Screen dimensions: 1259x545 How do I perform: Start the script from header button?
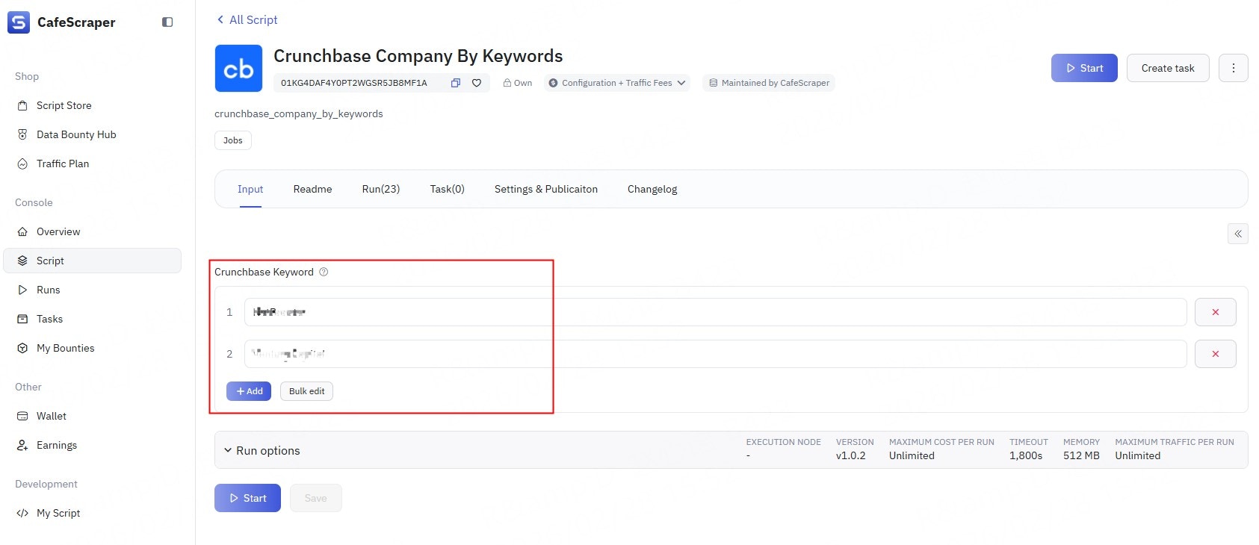1084,68
